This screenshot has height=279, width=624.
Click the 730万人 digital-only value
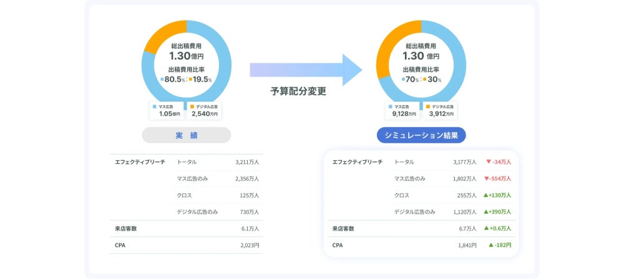[250, 212]
